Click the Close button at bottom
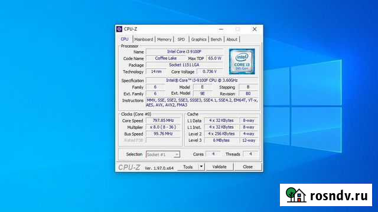378x212 pixels. [x=247, y=167]
